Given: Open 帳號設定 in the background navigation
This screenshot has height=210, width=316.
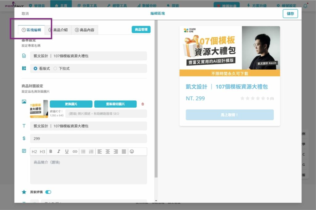Looking at the screenshot, I should click(286, 6).
